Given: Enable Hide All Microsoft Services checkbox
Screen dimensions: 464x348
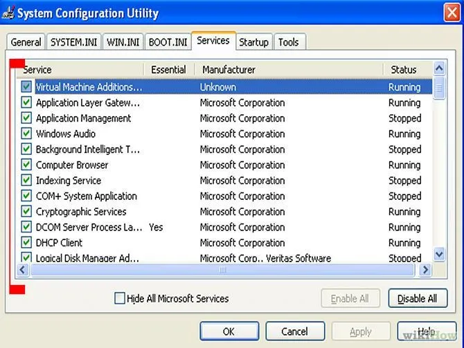Looking at the screenshot, I should tap(120, 298).
